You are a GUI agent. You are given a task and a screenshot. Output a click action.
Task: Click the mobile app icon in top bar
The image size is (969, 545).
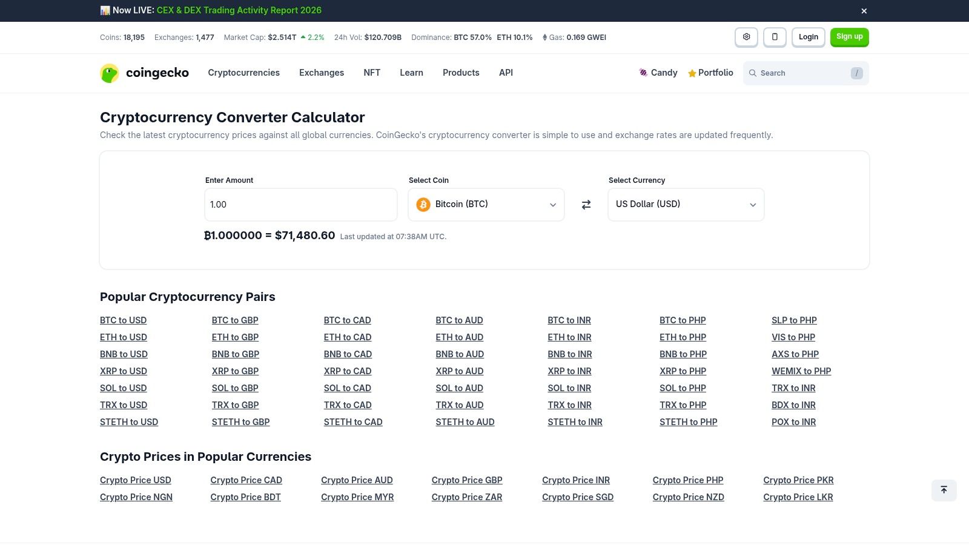pyautogui.click(x=775, y=37)
